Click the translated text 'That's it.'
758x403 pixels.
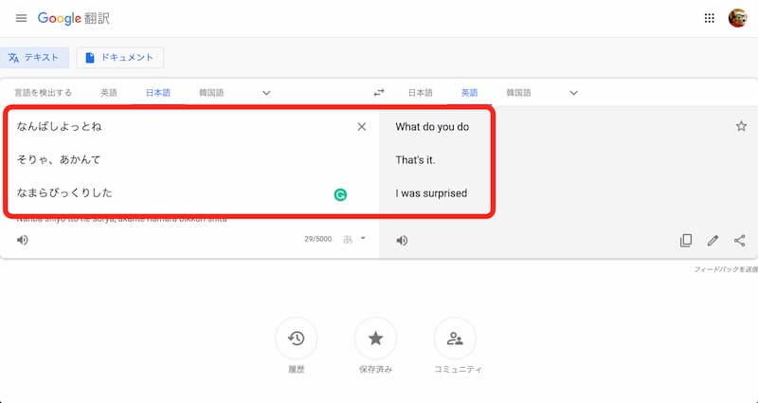[x=415, y=159]
